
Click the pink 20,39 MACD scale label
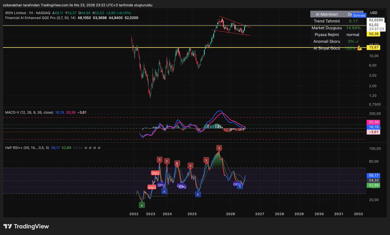[373, 122]
